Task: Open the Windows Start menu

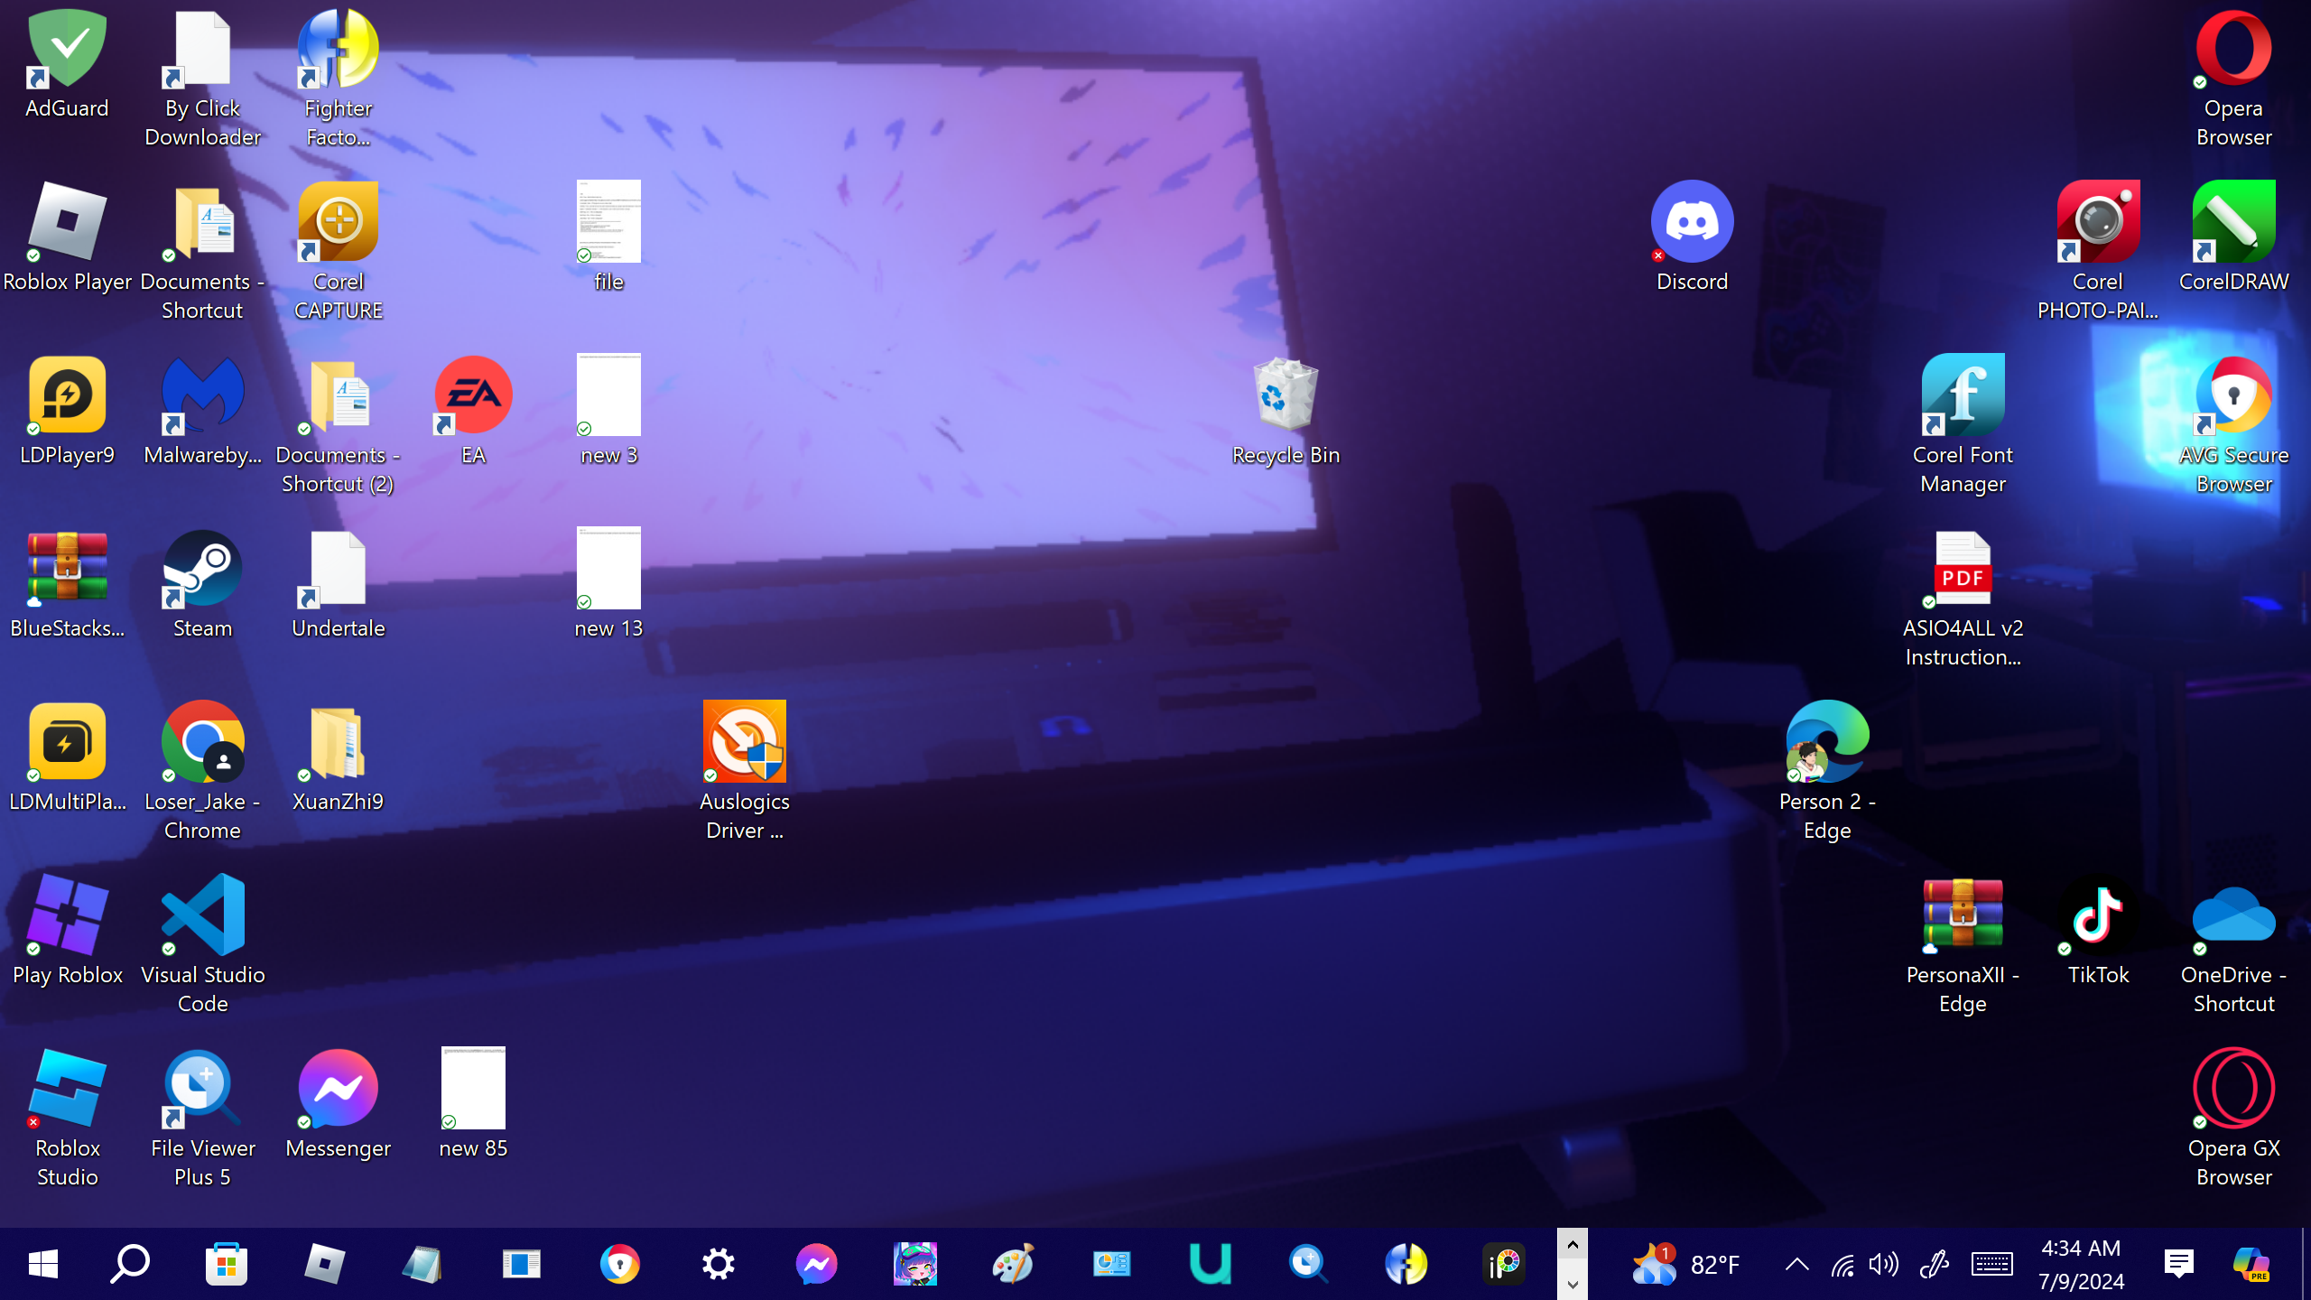Action: click(42, 1264)
